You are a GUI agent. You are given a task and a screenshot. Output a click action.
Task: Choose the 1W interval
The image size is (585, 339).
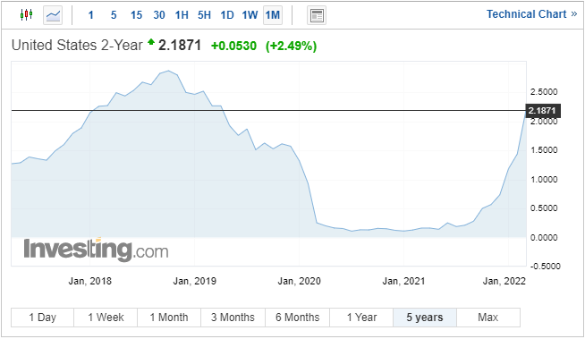250,15
